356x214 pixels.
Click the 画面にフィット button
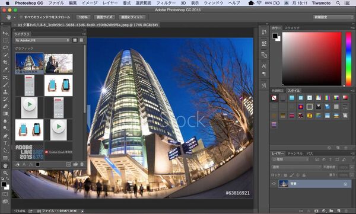tap(132, 17)
